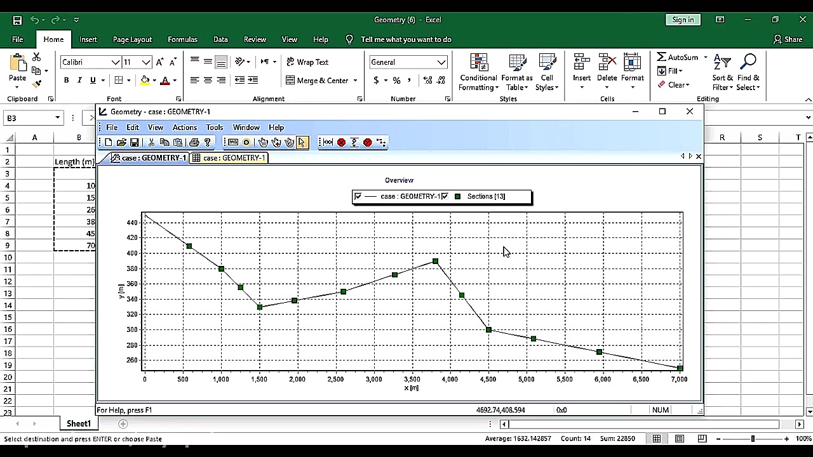Screen dimensions: 813x457
Task: Switch to the table case GEOMETRY-1 tab
Action: (x=229, y=158)
